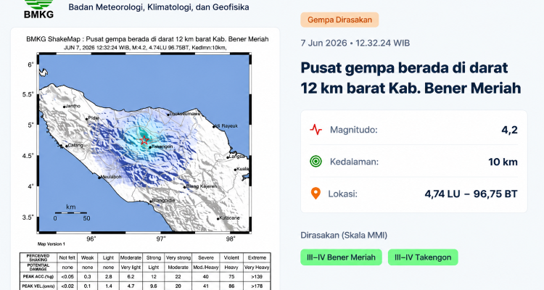
Task: Click the green depth target icon
Action: point(316,162)
